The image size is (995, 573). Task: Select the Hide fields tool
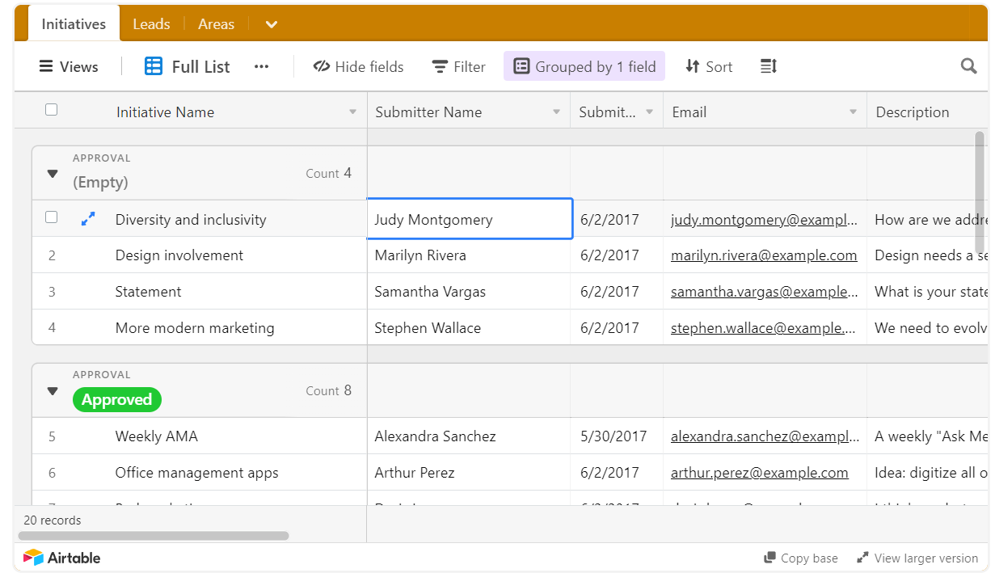[x=358, y=66]
